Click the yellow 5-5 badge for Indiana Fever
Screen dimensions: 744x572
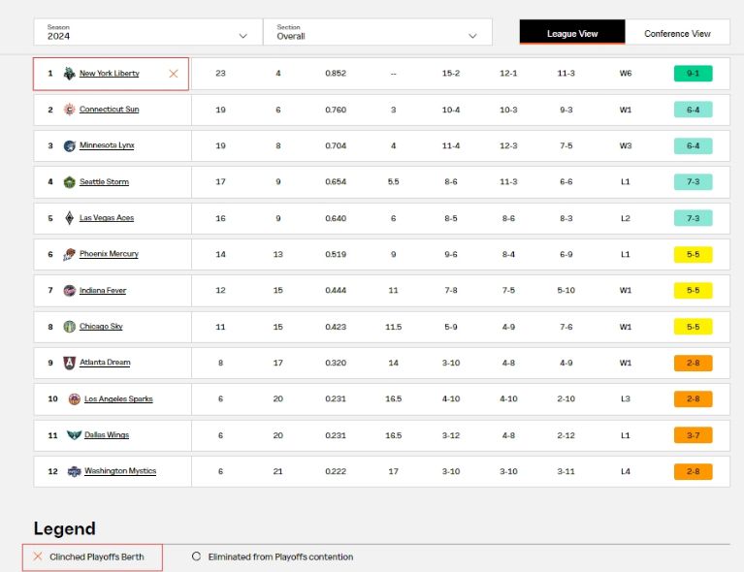click(x=694, y=290)
